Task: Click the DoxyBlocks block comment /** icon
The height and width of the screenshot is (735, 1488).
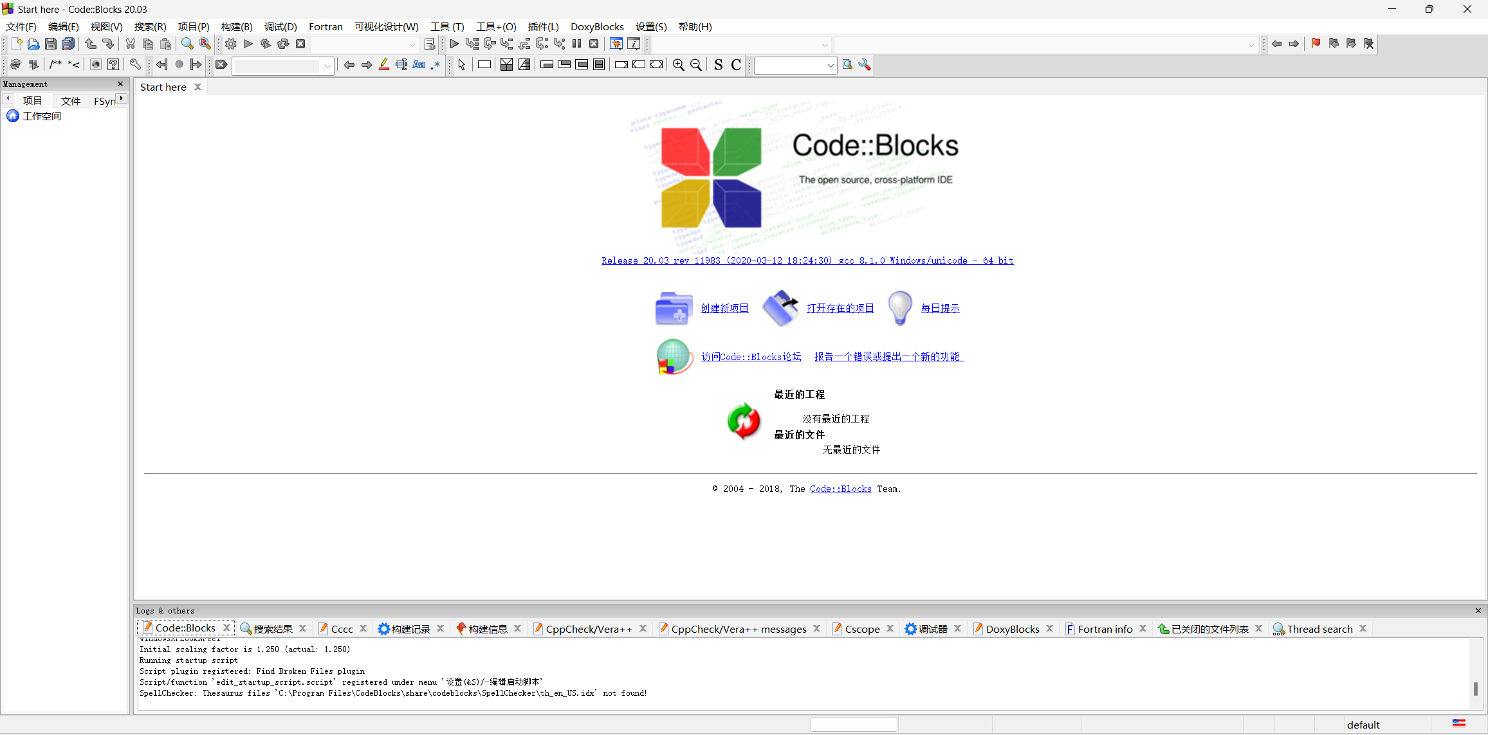Action: point(56,64)
